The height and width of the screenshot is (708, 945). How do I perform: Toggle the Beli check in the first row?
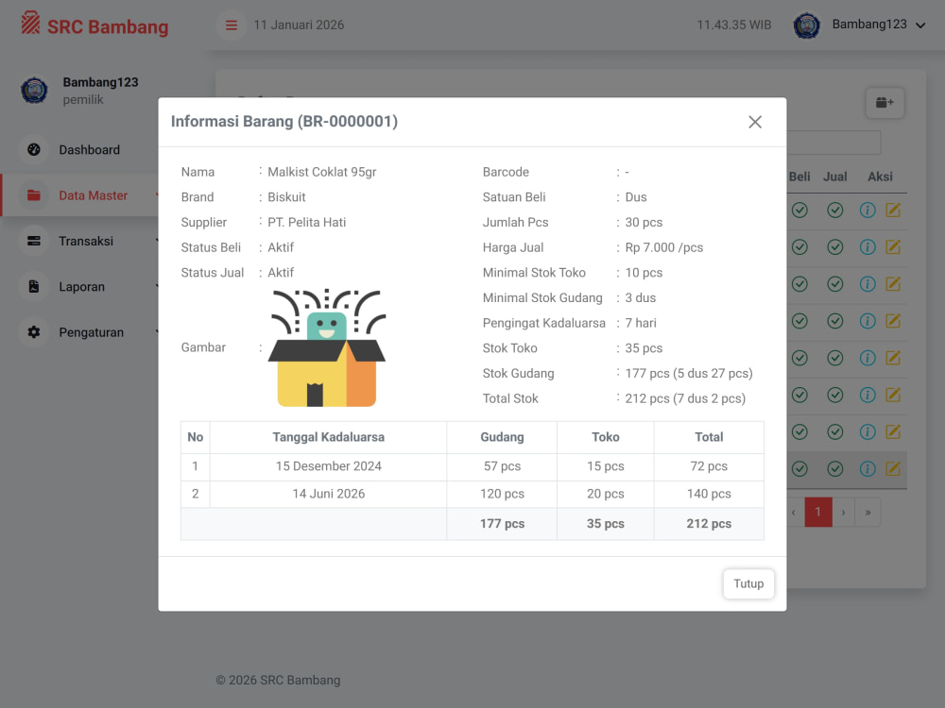tap(799, 211)
